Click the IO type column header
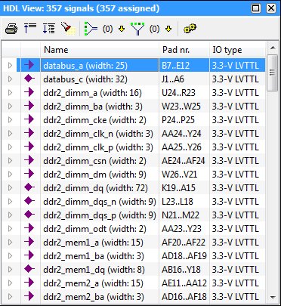Viewport: 281px width, 306px height. point(237,50)
